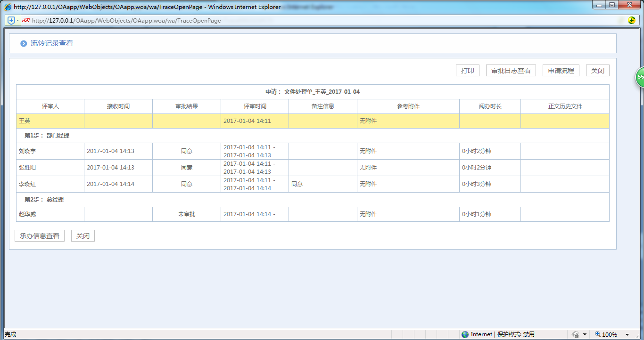This screenshot has width=644, height=340.
Task: Click the blue shield plus icon beside address
Action: [11, 20]
